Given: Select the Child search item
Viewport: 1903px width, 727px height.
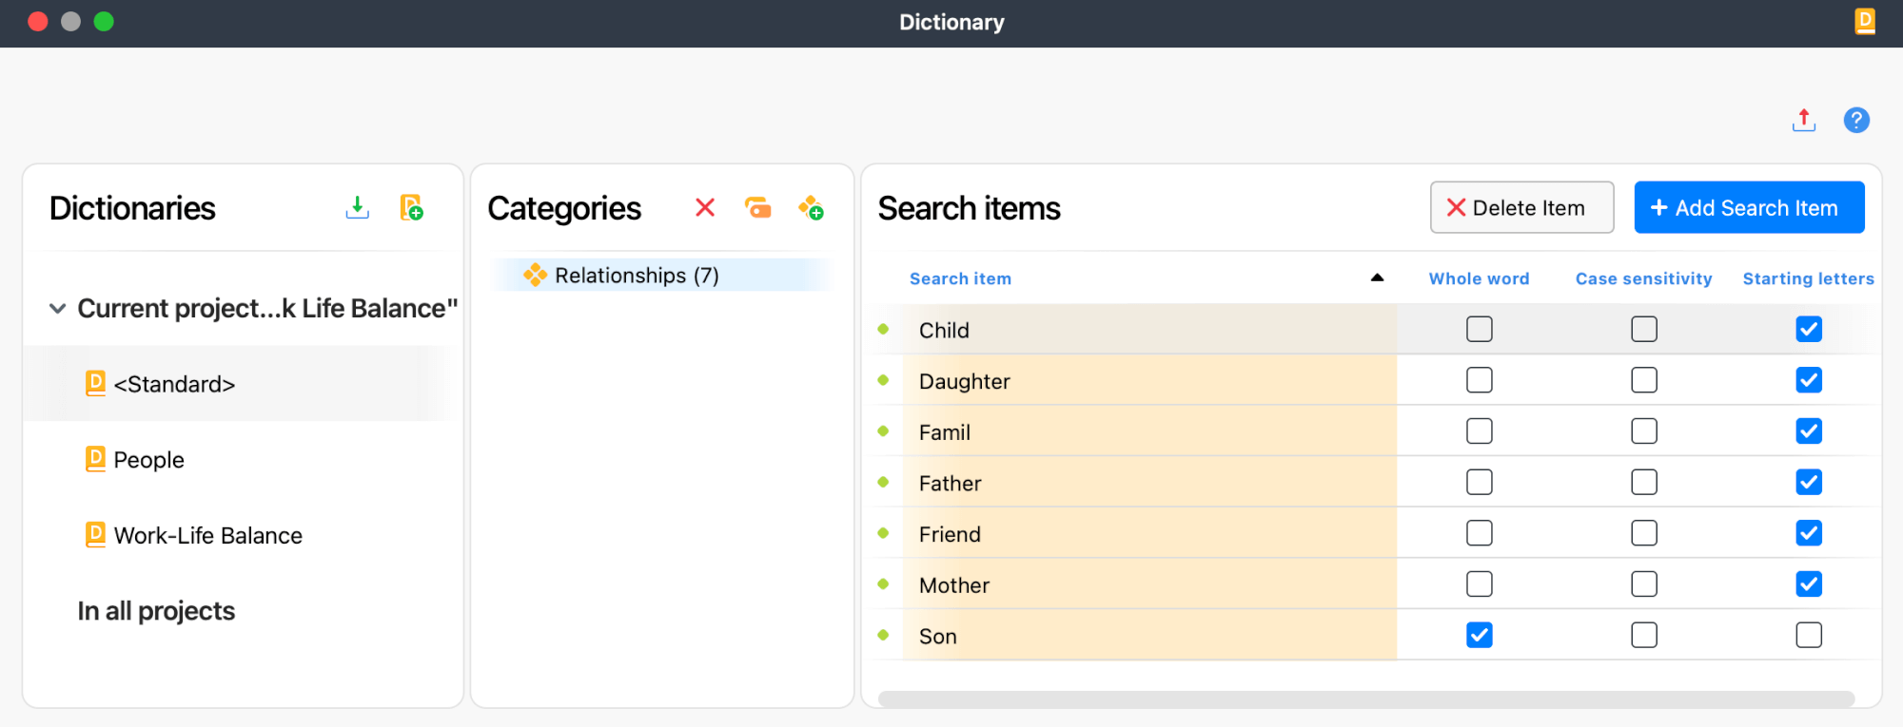Looking at the screenshot, I should 944,330.
